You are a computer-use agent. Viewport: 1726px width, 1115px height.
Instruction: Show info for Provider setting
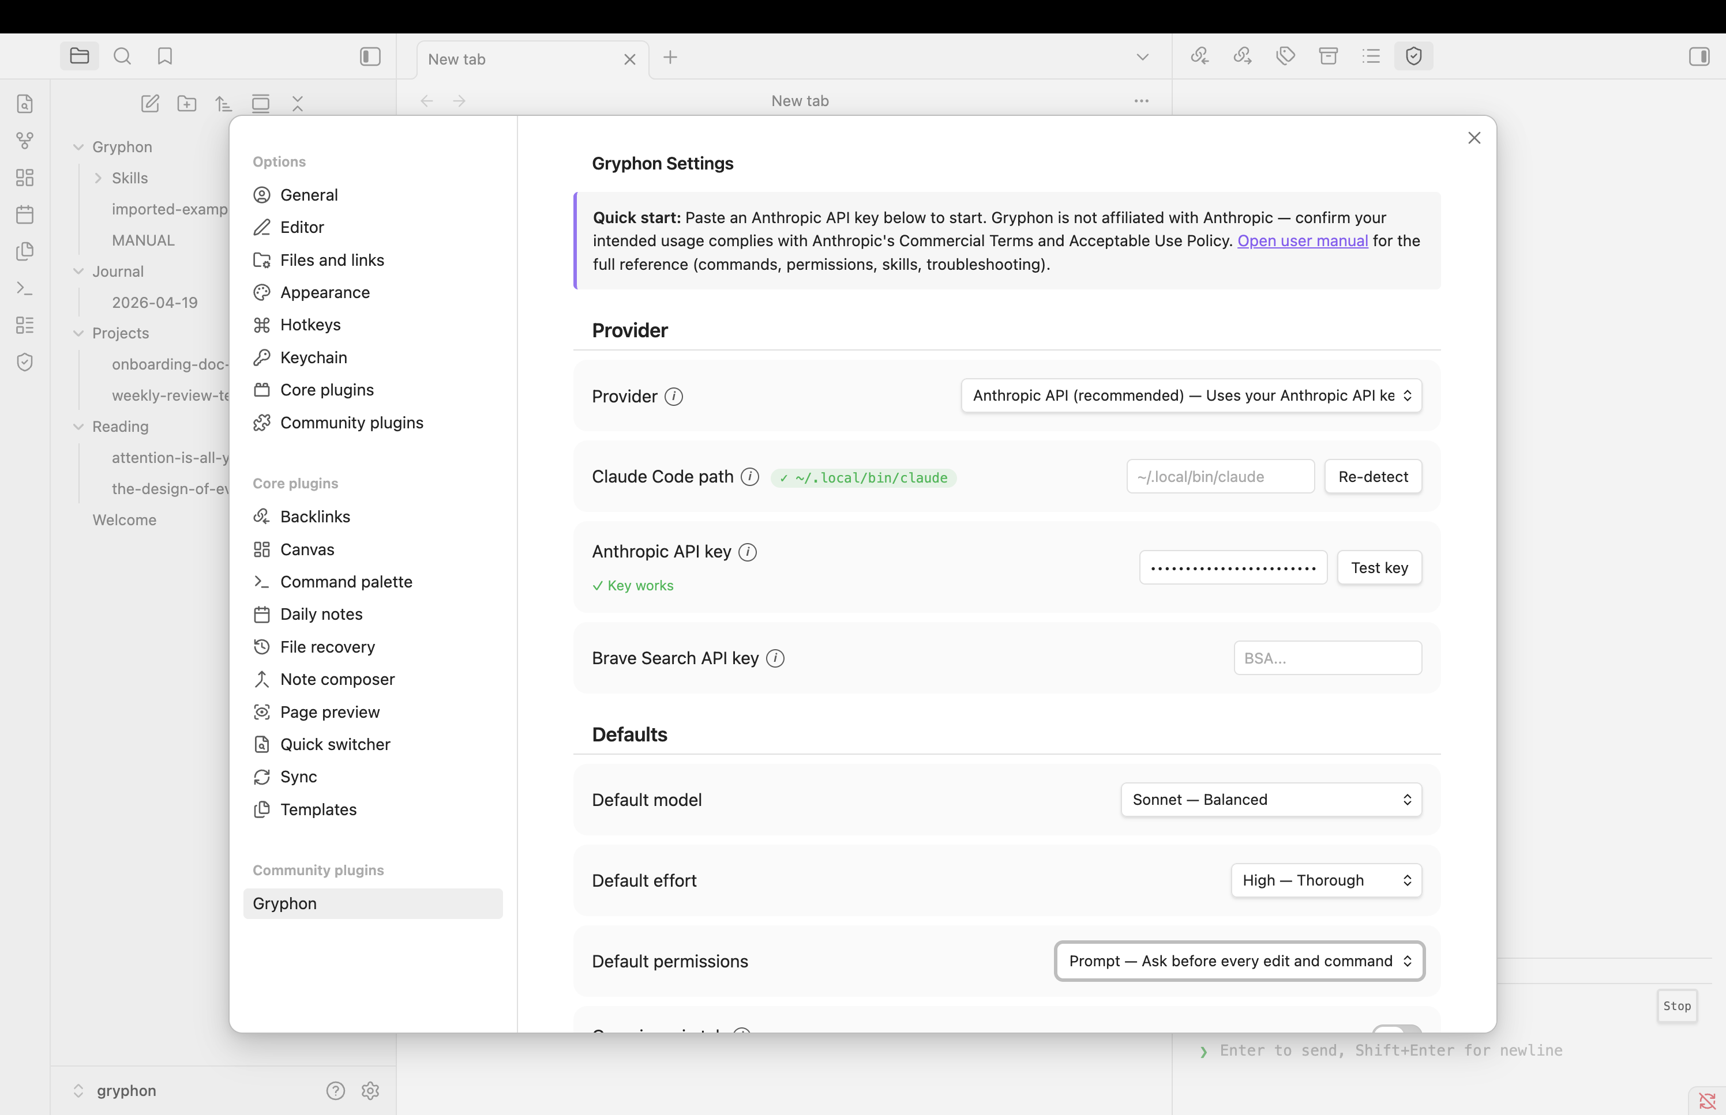(x=674, y=397)
